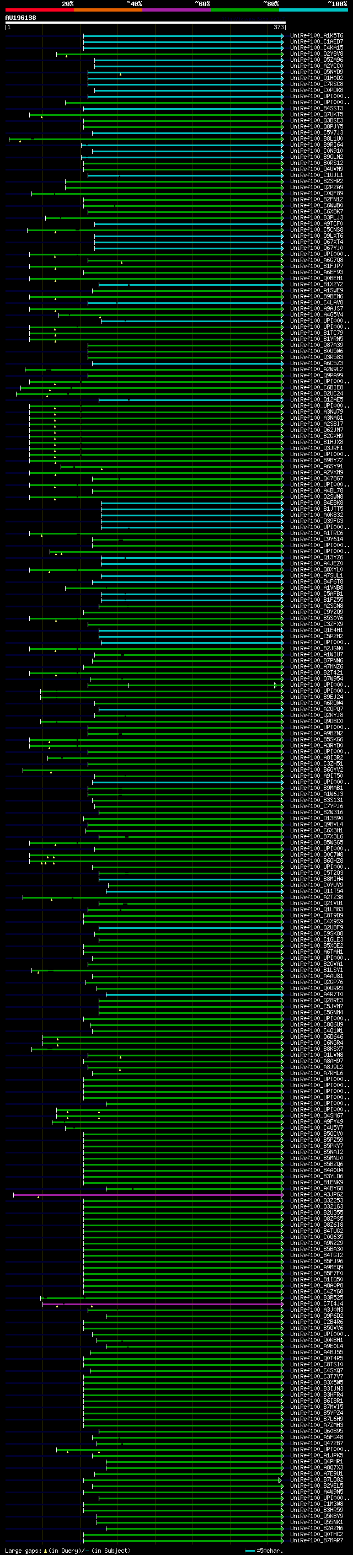
Task: Open the UniRef100_A1K5T6 hit label
Action: tap(316, 36)
